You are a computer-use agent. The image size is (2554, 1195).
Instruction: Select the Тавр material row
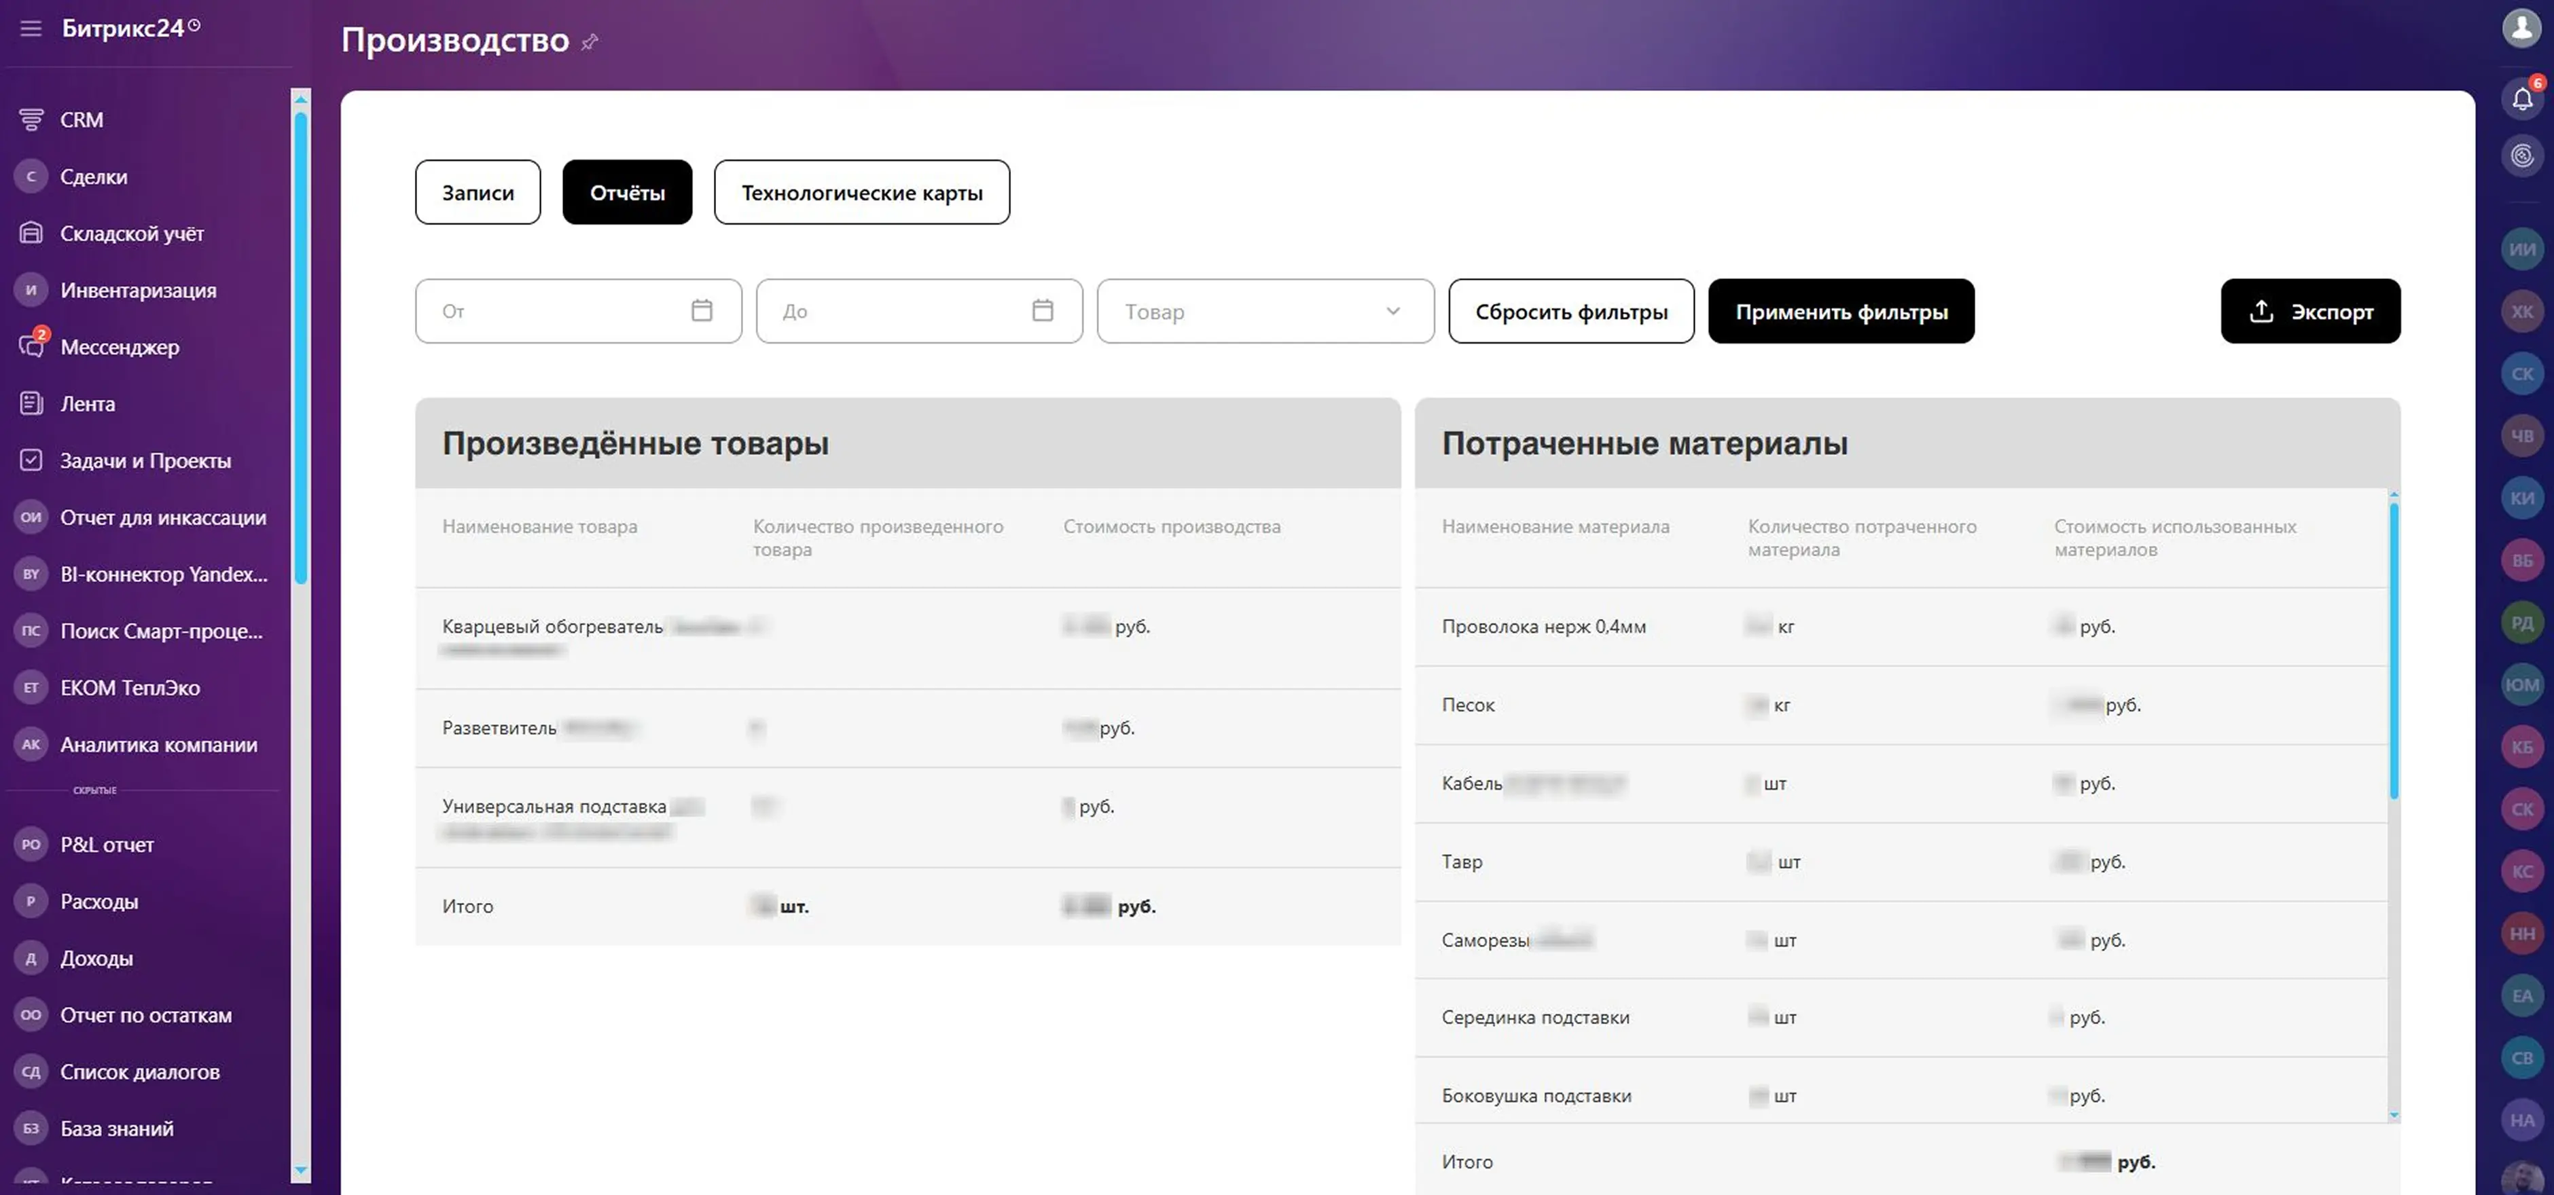coord(1901,862)
